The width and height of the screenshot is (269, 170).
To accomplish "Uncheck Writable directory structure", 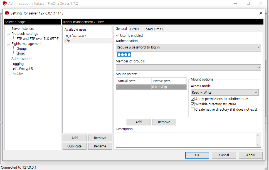I will 193,104.
